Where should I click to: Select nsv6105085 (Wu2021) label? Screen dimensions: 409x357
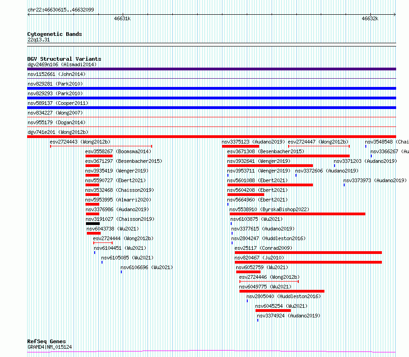click(x=127, y=258)
